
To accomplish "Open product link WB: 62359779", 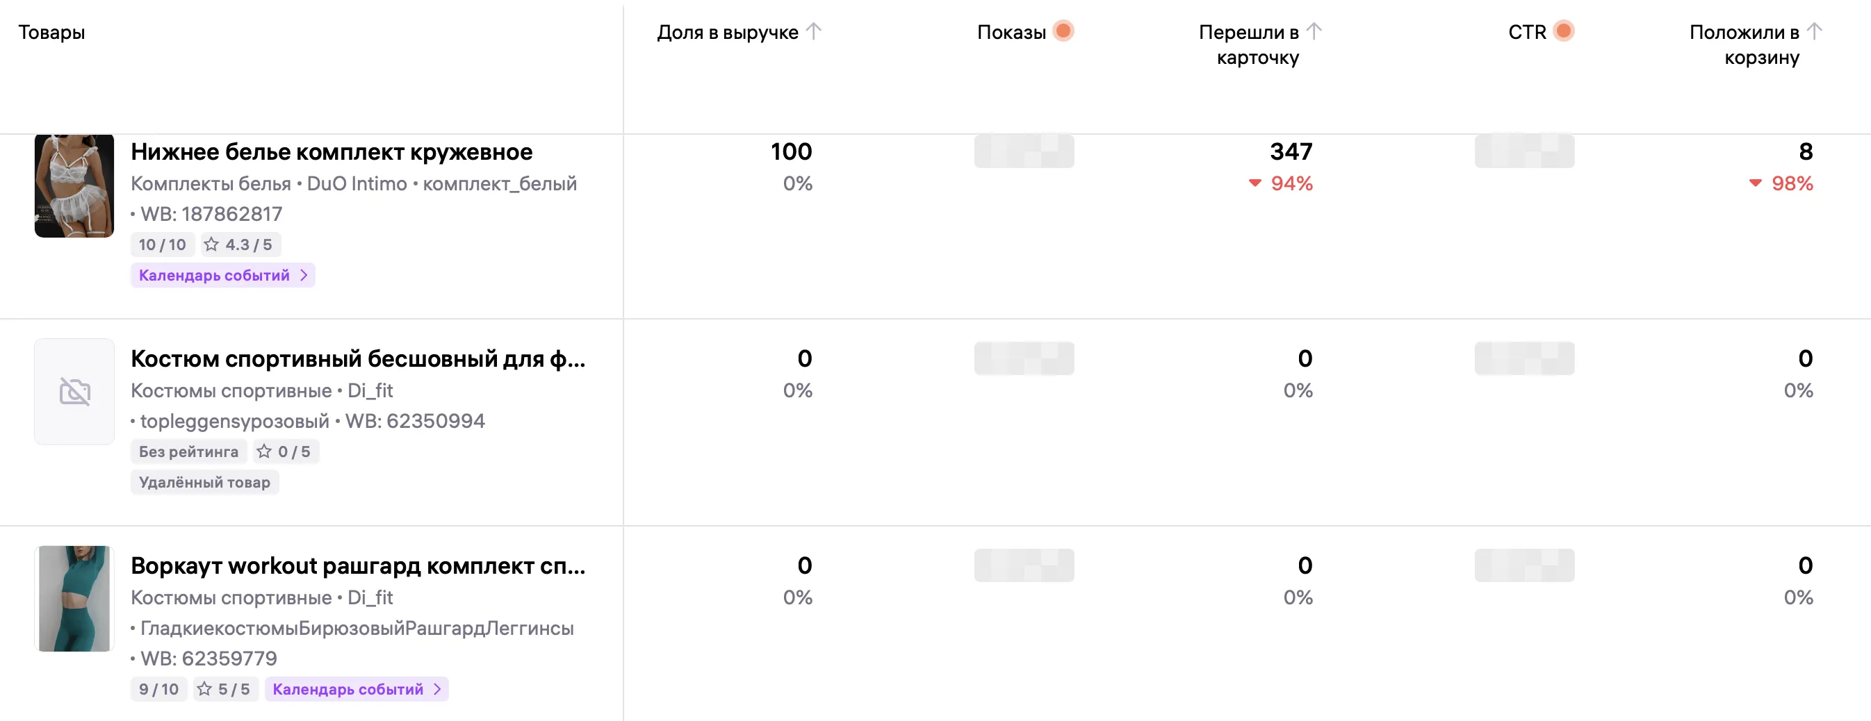I will tap(203, 658).
